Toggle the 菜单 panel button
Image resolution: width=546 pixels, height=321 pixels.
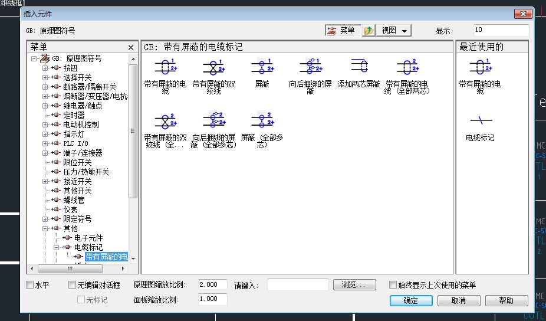tap(341, 31)
